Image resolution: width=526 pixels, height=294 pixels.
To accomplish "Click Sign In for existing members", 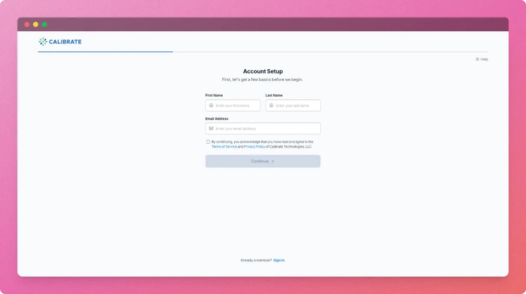I will [279, 260].
